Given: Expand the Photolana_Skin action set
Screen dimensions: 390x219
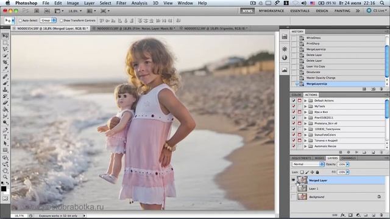Looking at the screenshot, I should 305,123.
